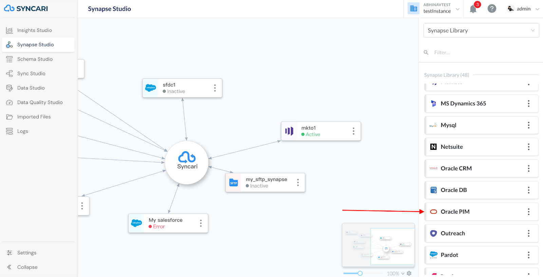Open Oracle CRM three-dot menu
Viewport: 543px width, 277px height.
pos(528,169)
